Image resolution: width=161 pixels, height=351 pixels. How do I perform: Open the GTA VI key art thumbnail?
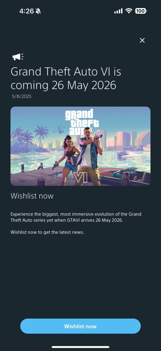click(x=80, y=146)
